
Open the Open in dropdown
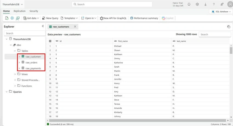click(89, 18)
